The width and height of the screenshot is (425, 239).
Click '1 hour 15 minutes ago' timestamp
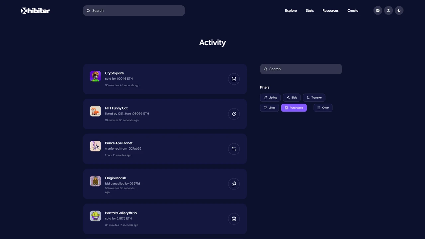tap(118, 155)
